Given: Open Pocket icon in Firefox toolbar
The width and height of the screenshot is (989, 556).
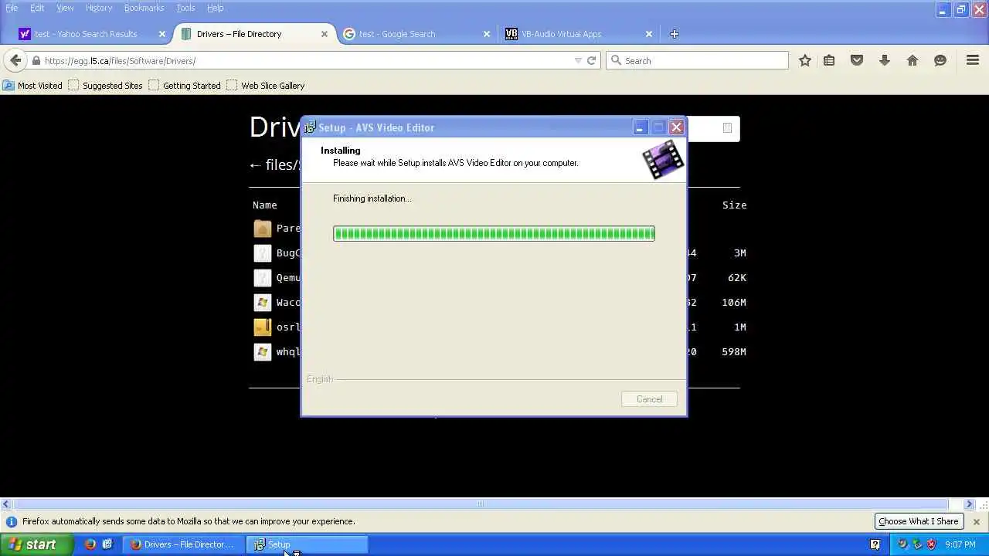Looking at the screenshot, I should pos(857,60).
